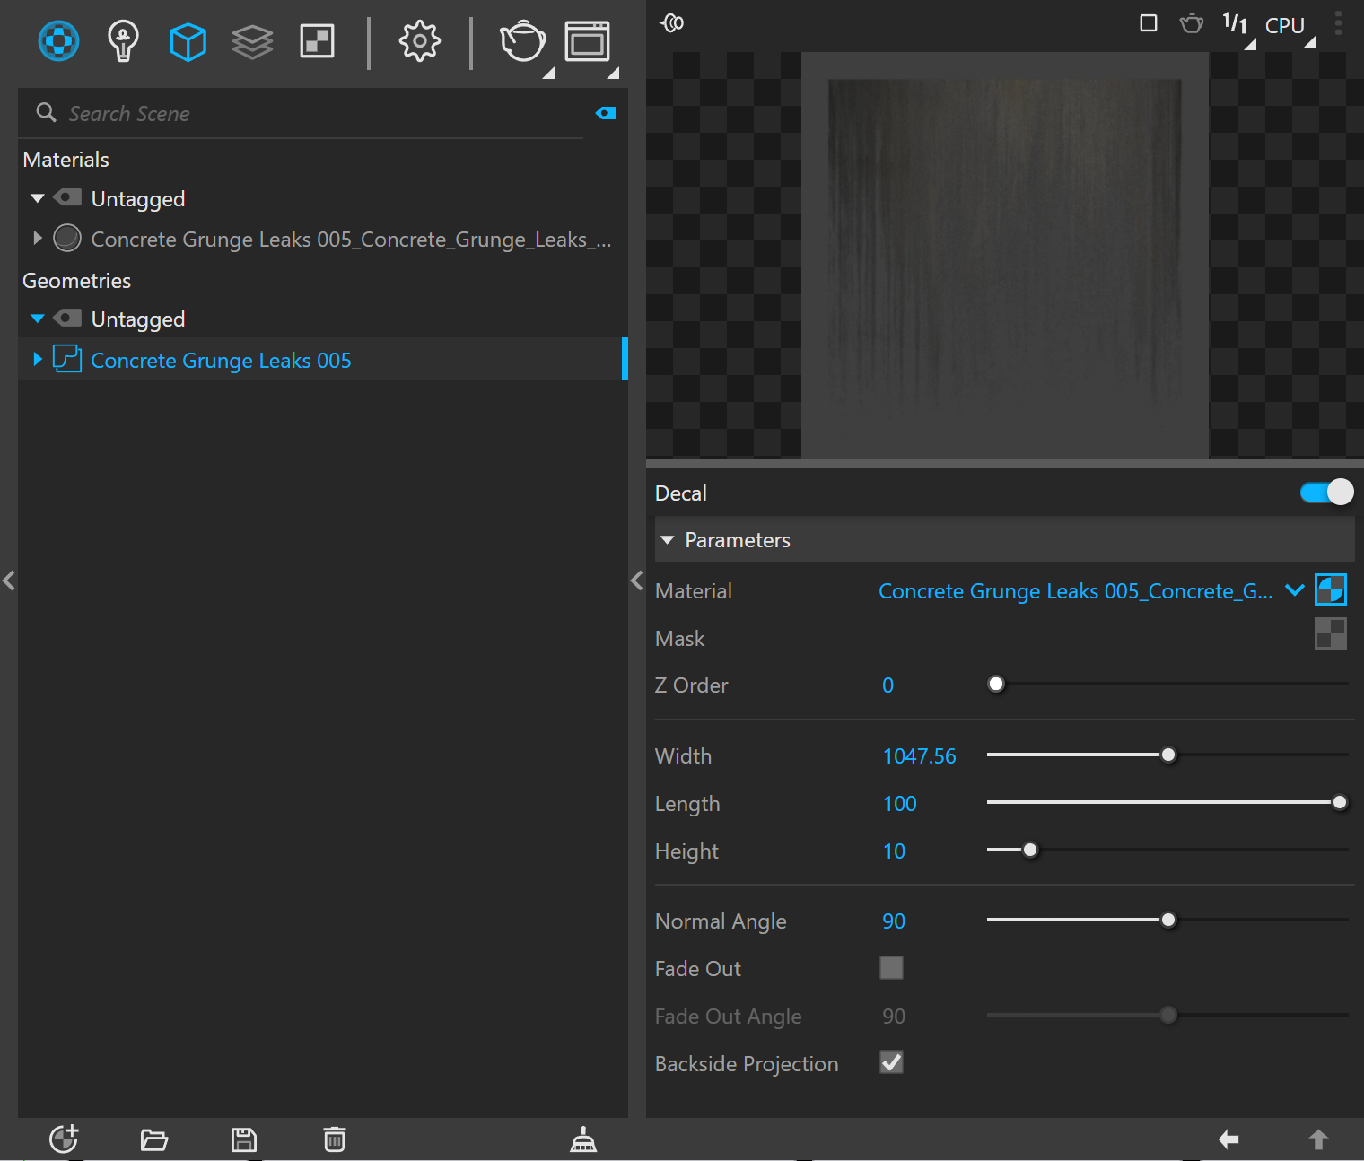Click the material texture slot icon
Image resolution: width=1364 pixels, height=1161 pixels.
coord(1331,590)
